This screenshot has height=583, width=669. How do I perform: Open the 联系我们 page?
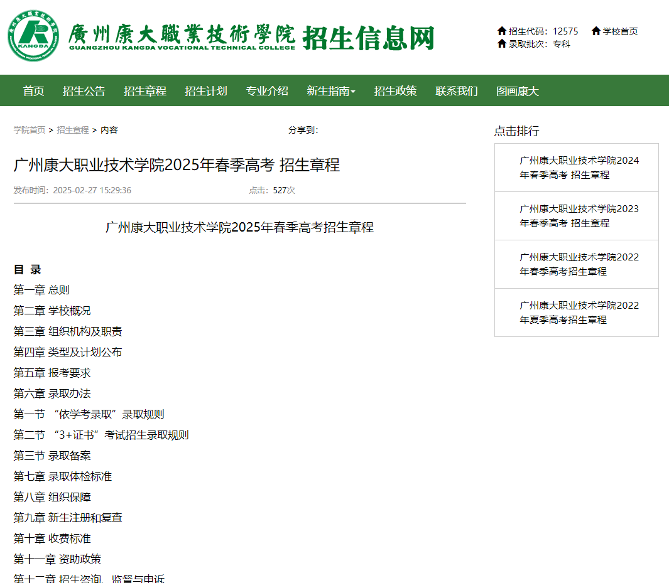455,90
